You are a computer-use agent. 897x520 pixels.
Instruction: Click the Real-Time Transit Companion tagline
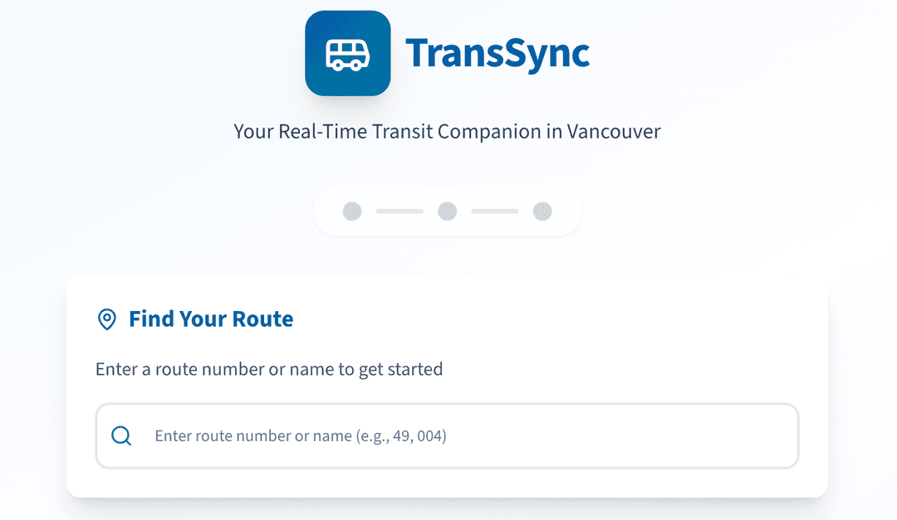coord(448,131)
